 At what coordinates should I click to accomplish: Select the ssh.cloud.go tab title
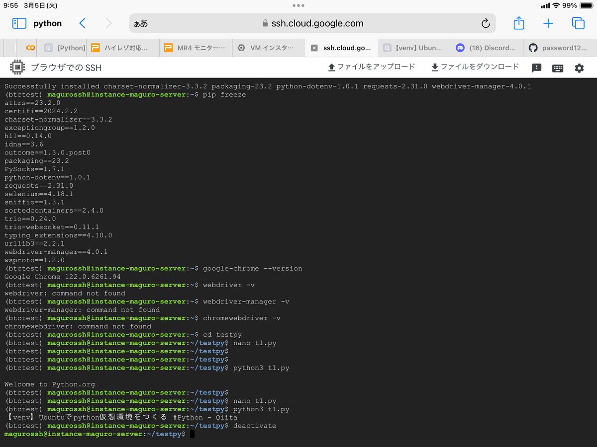[x=347, y=48]
